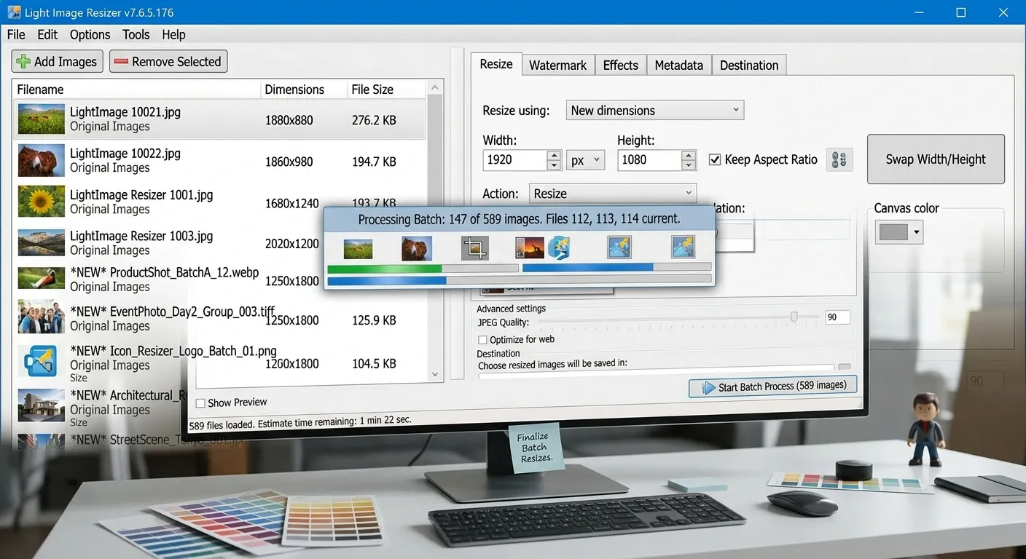Image resolution: width=1026 pixels, height=559 pixels.
Task: Open the Resize using dropdown
Action: point(654,111)
